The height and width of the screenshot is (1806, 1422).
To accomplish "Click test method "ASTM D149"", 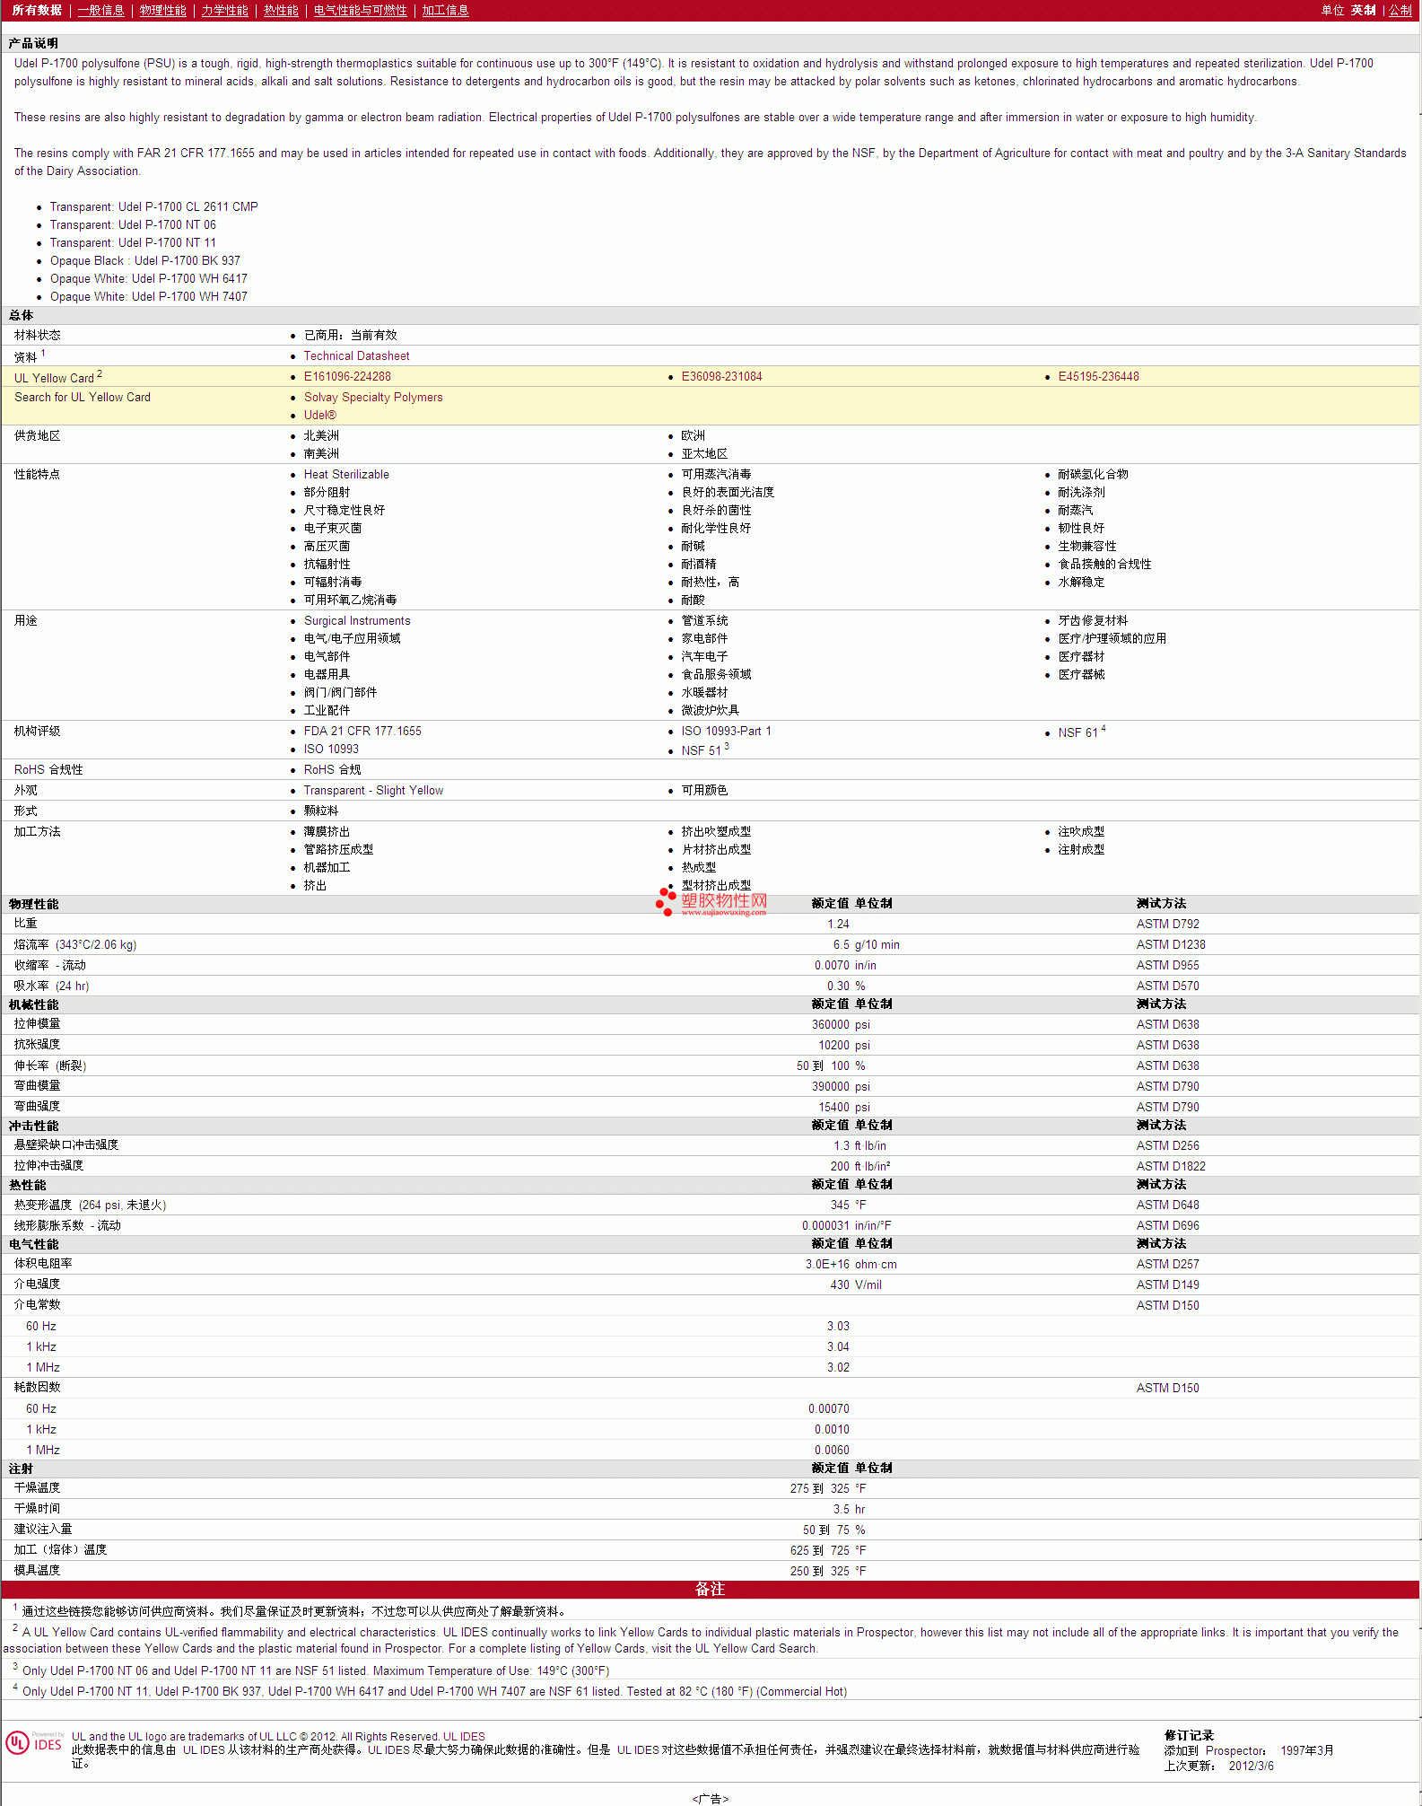I will point(1167,1285).
